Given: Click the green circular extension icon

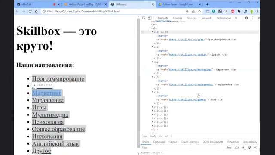Looking at the screenshot, I should click(x=214, y=12).
